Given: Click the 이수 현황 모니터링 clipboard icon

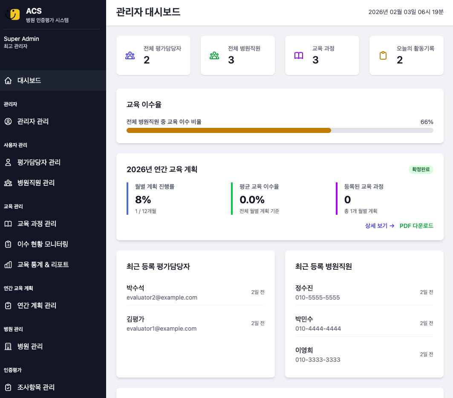Looking at the screenshot, I should click(x=9, y=244).
